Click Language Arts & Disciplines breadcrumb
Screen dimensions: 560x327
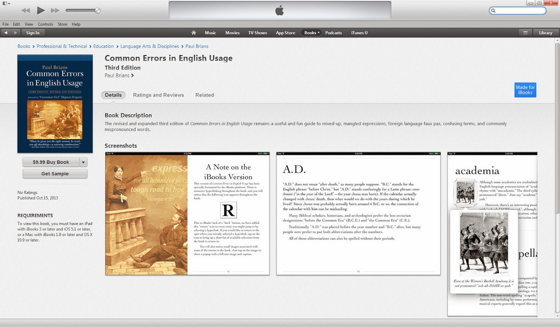(150, 46)
